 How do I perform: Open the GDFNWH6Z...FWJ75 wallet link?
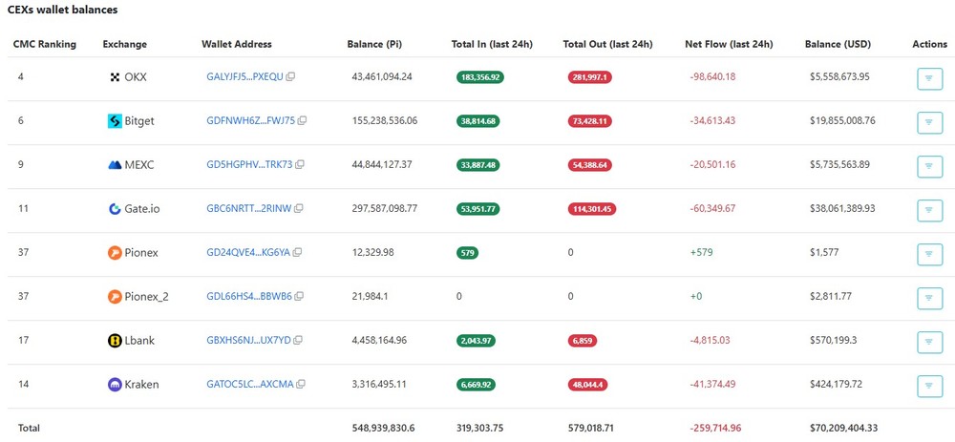pos(251,120)
